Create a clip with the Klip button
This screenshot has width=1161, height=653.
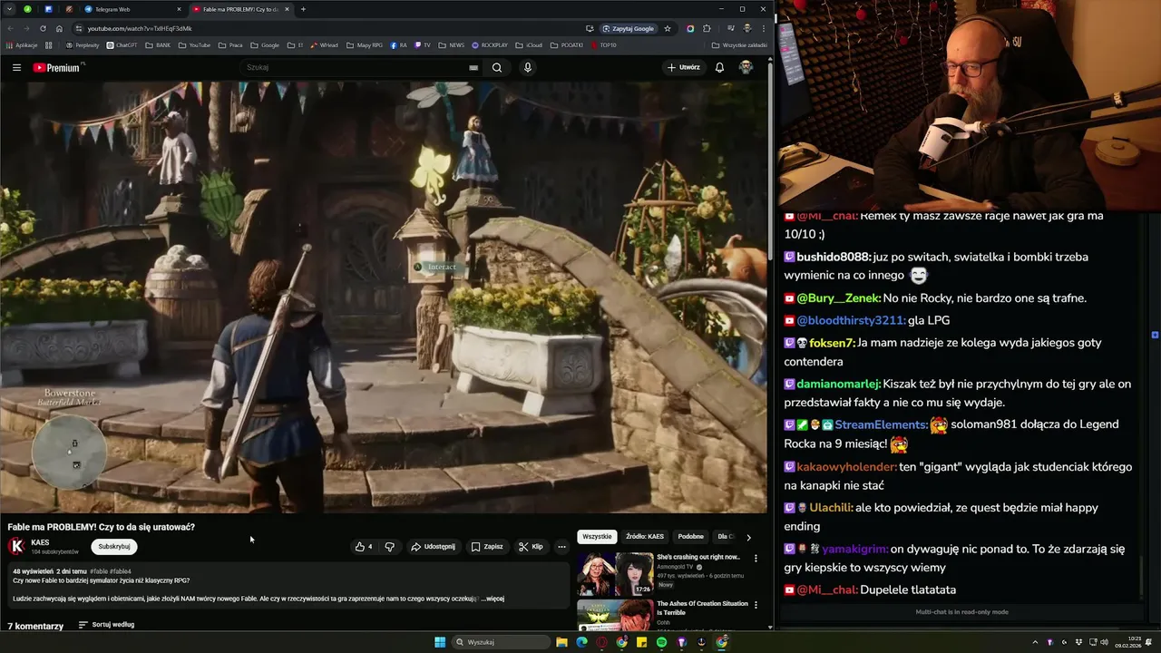(x=531, y=547)
